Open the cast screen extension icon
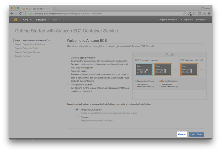Screen dimensions: 221x152 coord(199,14)
